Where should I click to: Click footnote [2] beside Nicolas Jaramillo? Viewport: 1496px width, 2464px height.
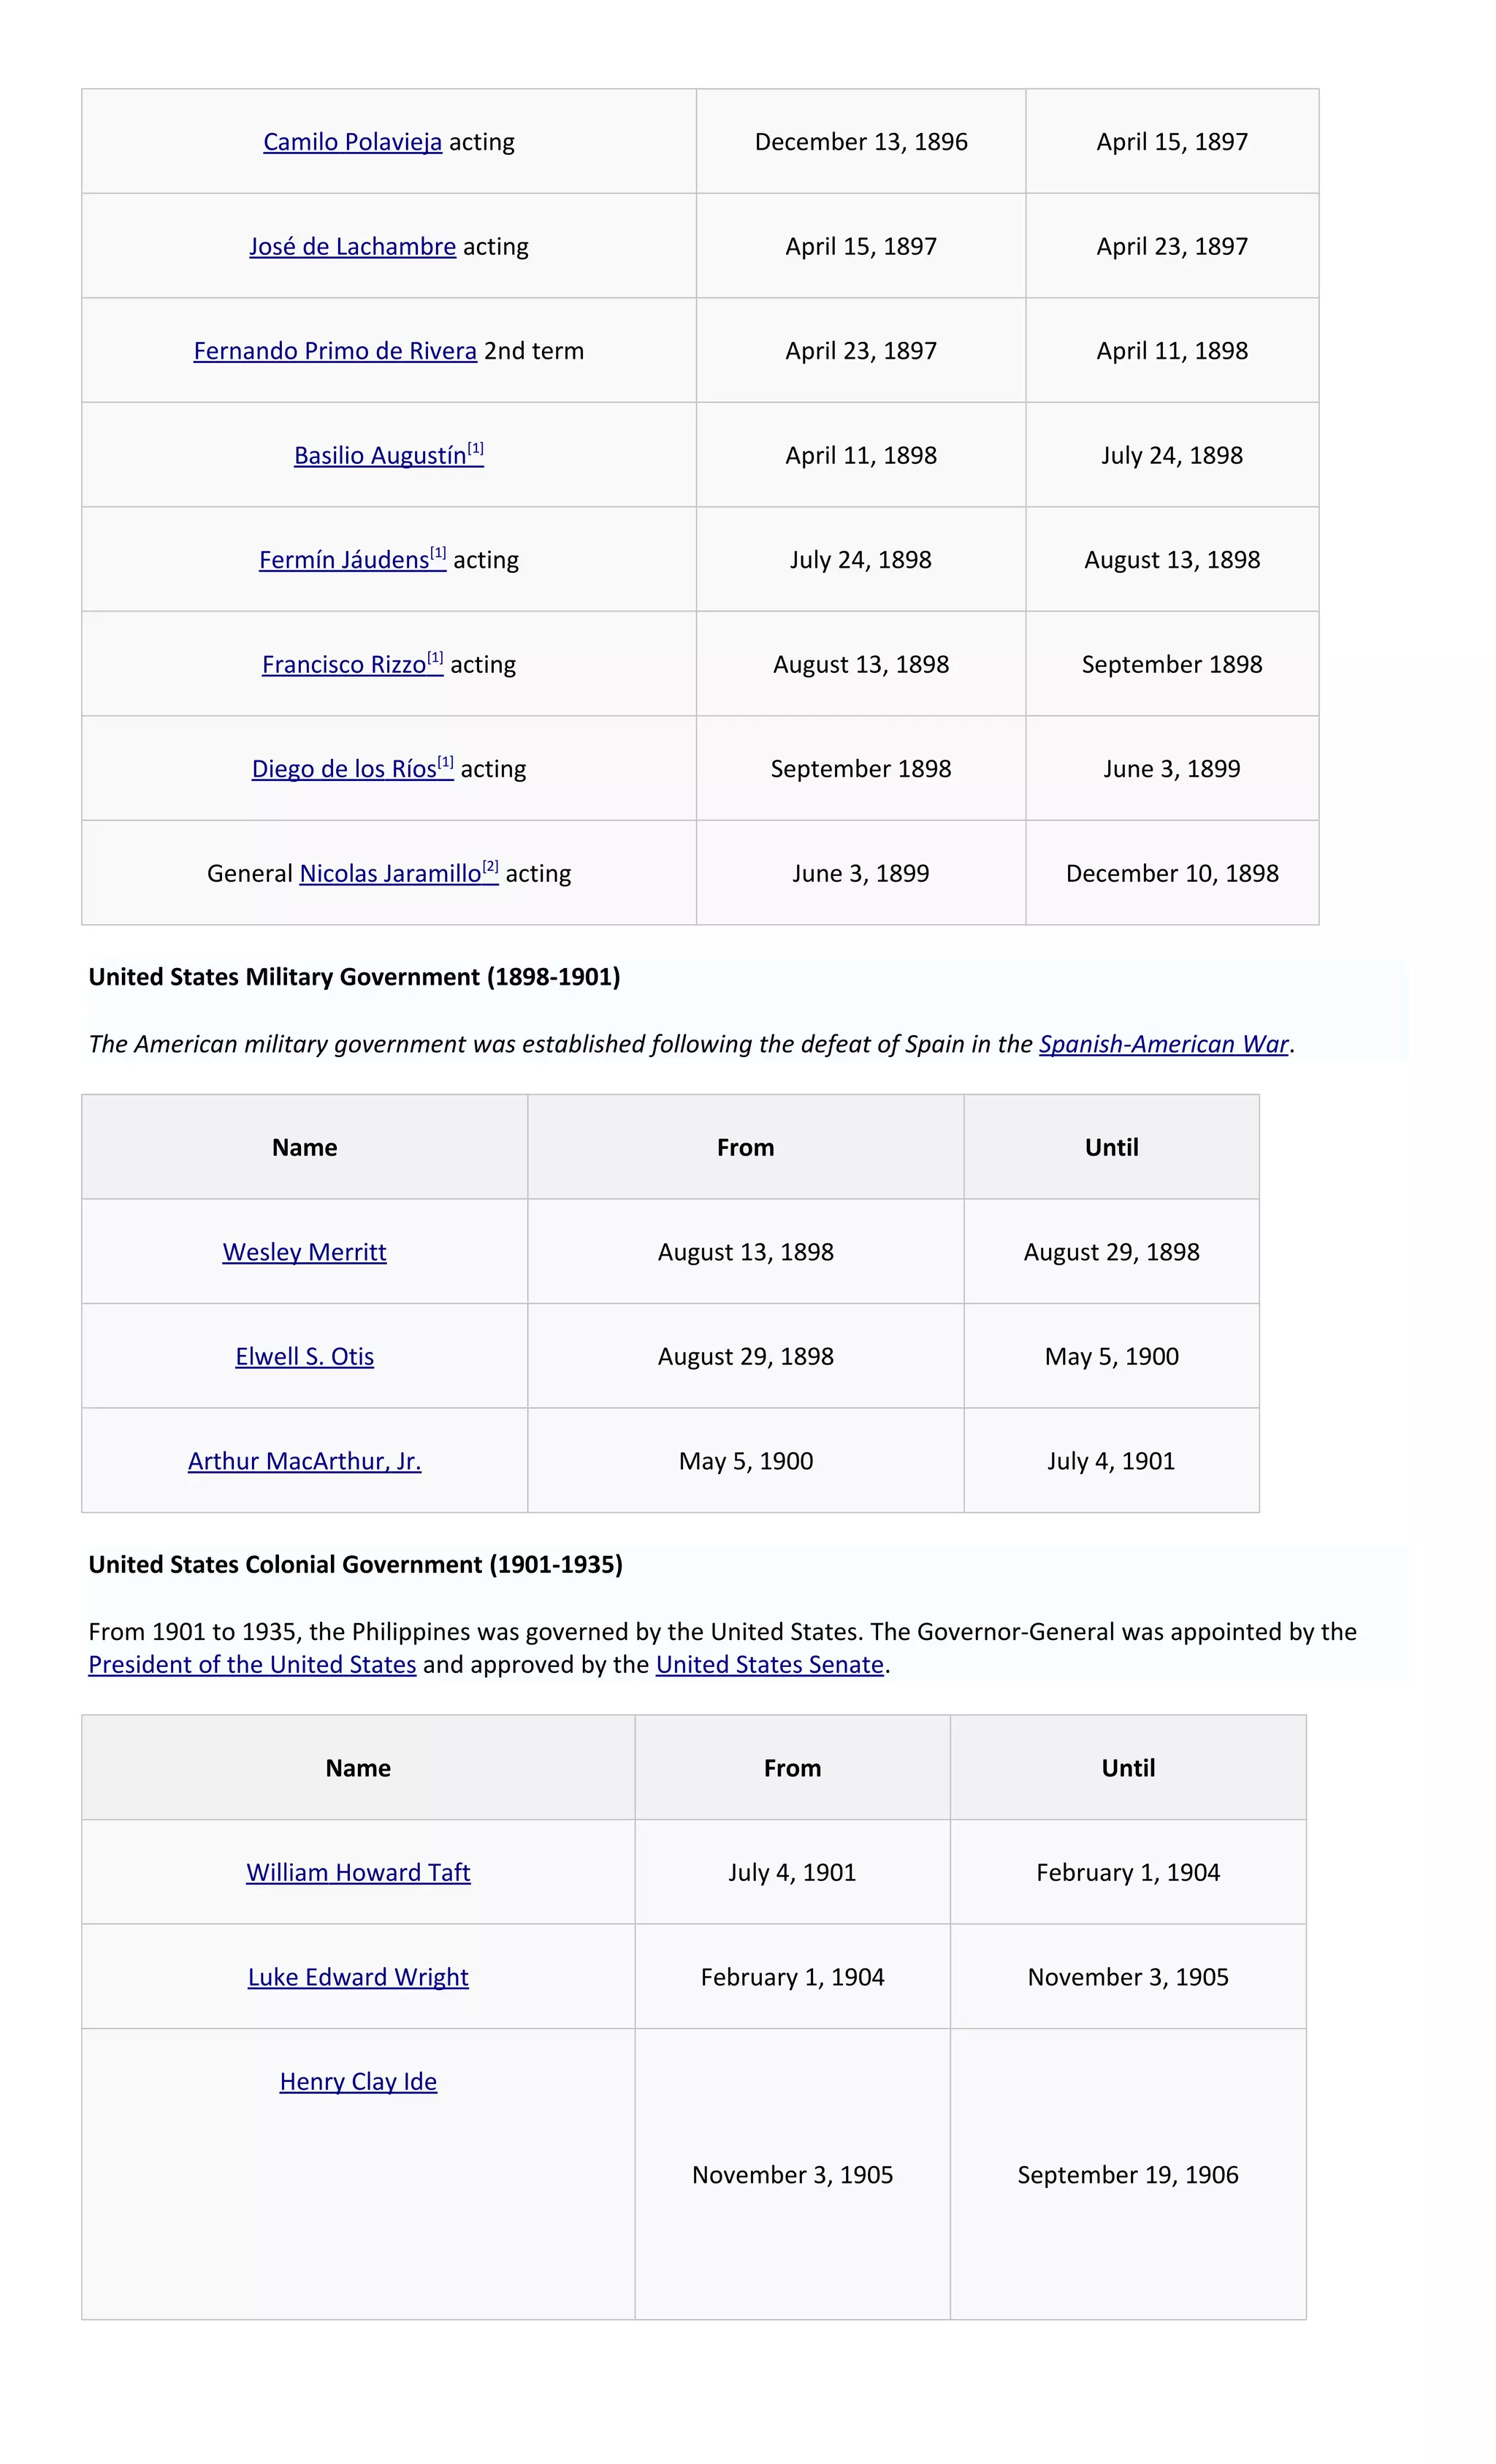click(490, 867)
